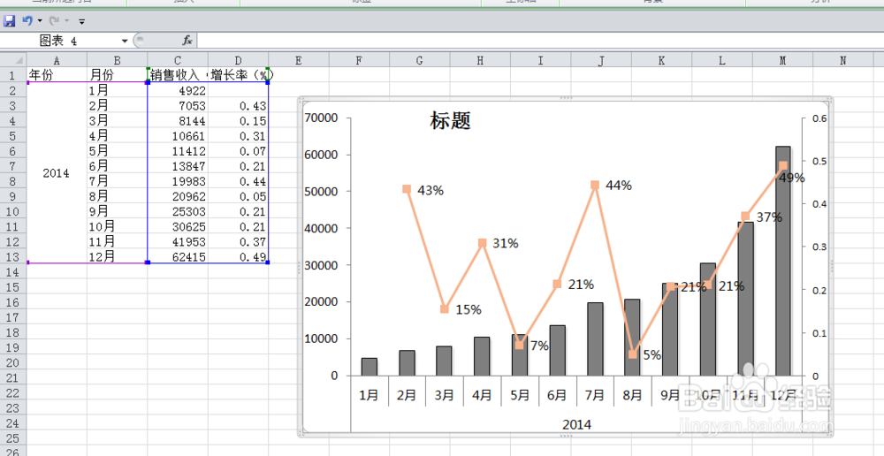Select row 25 header
This screenshot has width=884, height=456.
(x=13, y=438)
